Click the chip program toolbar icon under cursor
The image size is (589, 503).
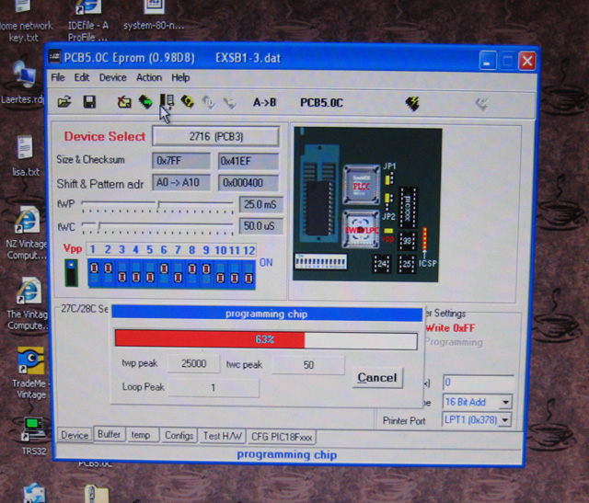coord(167,101)
